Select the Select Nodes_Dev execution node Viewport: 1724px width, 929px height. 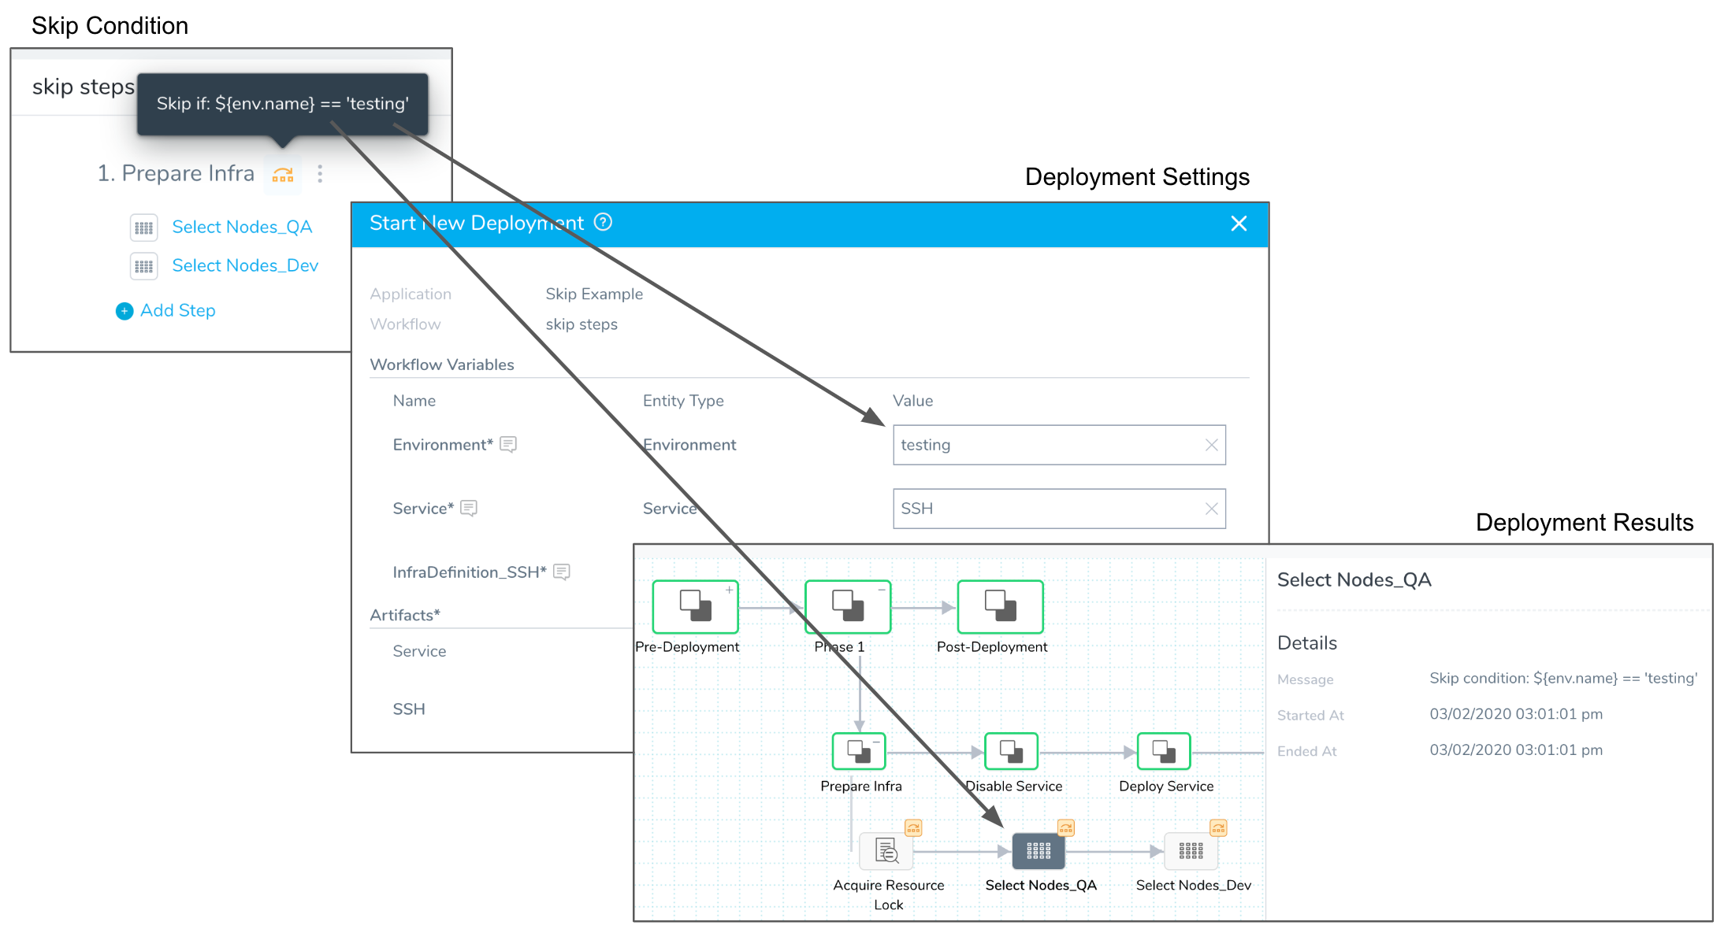[x=1191, y=851]
